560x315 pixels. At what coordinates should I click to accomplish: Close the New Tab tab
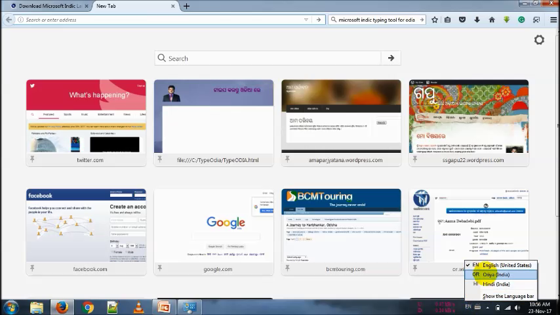(x=173, y=6)
